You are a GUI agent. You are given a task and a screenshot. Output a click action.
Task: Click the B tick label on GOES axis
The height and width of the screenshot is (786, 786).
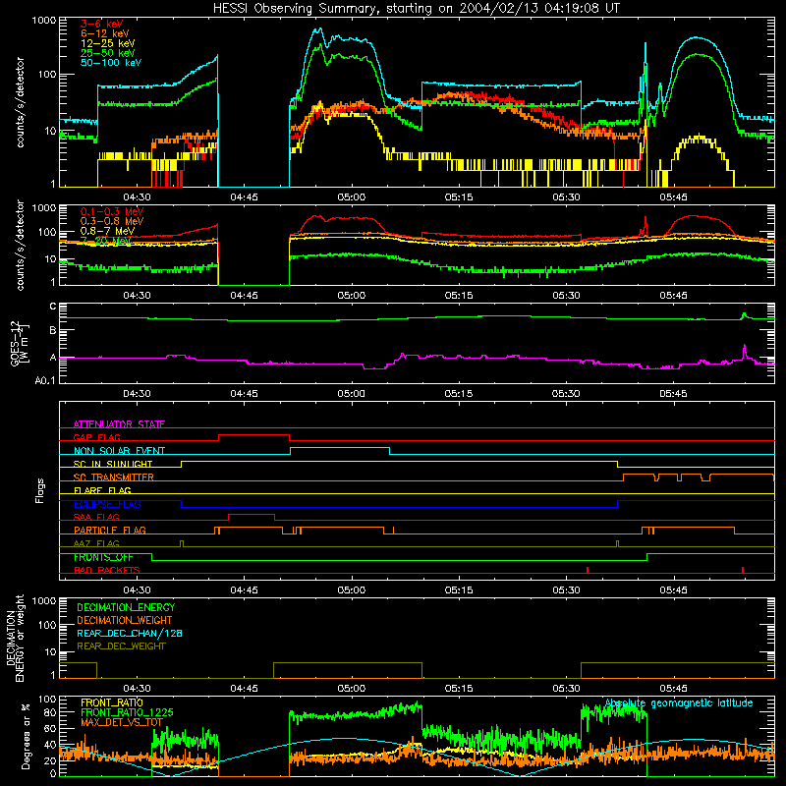coord(53,330)
